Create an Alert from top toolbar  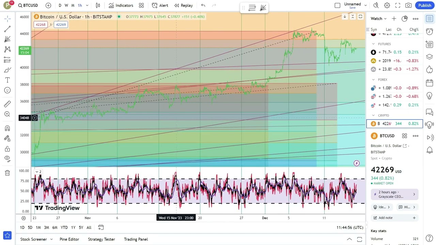click(x=160, y=5)
